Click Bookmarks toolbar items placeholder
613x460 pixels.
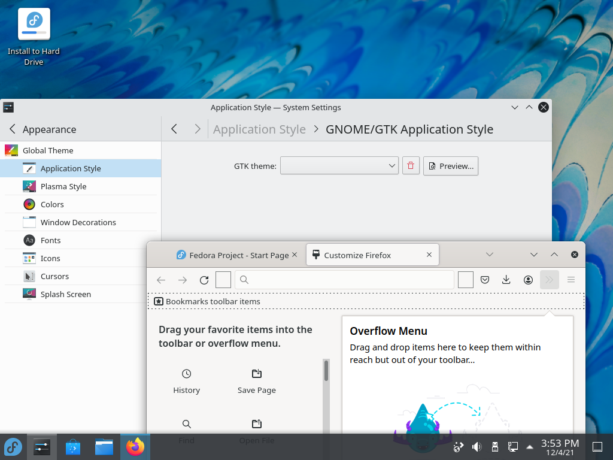pyautogui.click(x=366, y=301)
